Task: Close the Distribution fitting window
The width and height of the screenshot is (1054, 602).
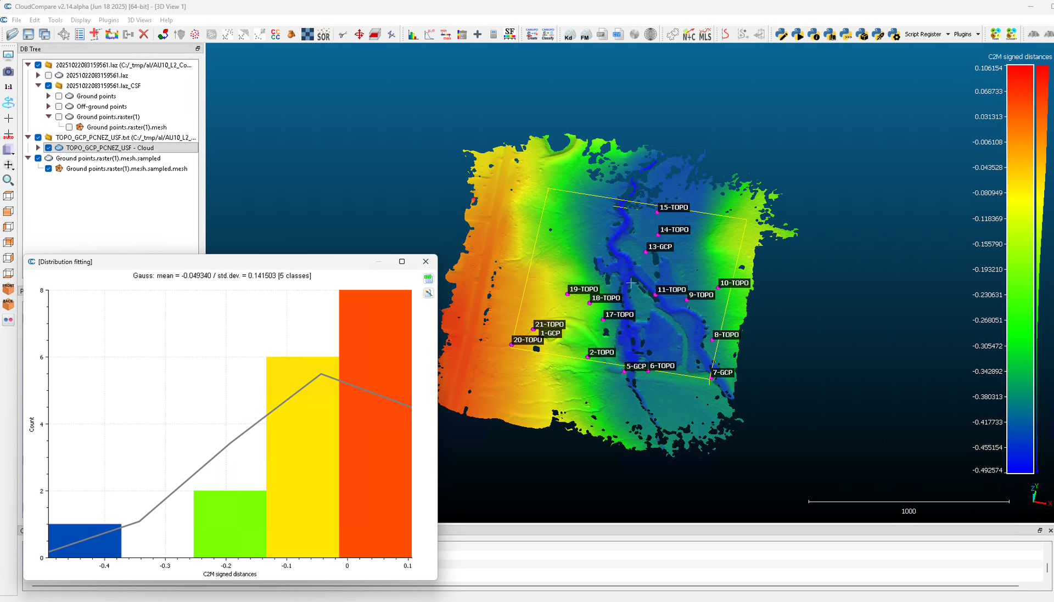Action: click(x=425, y=262)
